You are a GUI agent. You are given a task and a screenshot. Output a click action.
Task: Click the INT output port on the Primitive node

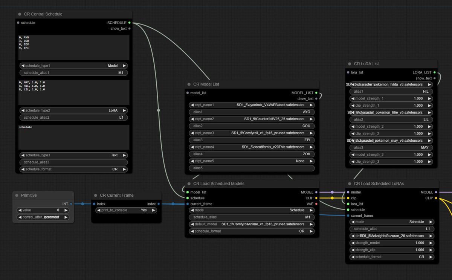(x=71, y=204)
